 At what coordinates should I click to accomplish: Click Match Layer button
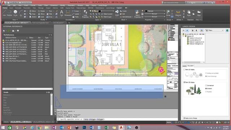coord(106,17)
